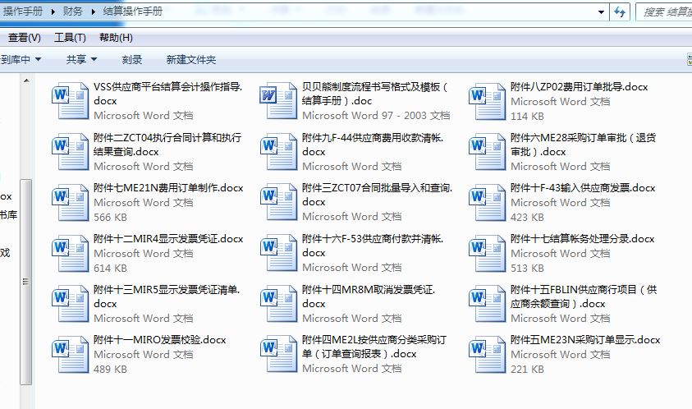Click the navigation pane scroll-up arrow
Screen dimensions: 692x409
26,80
